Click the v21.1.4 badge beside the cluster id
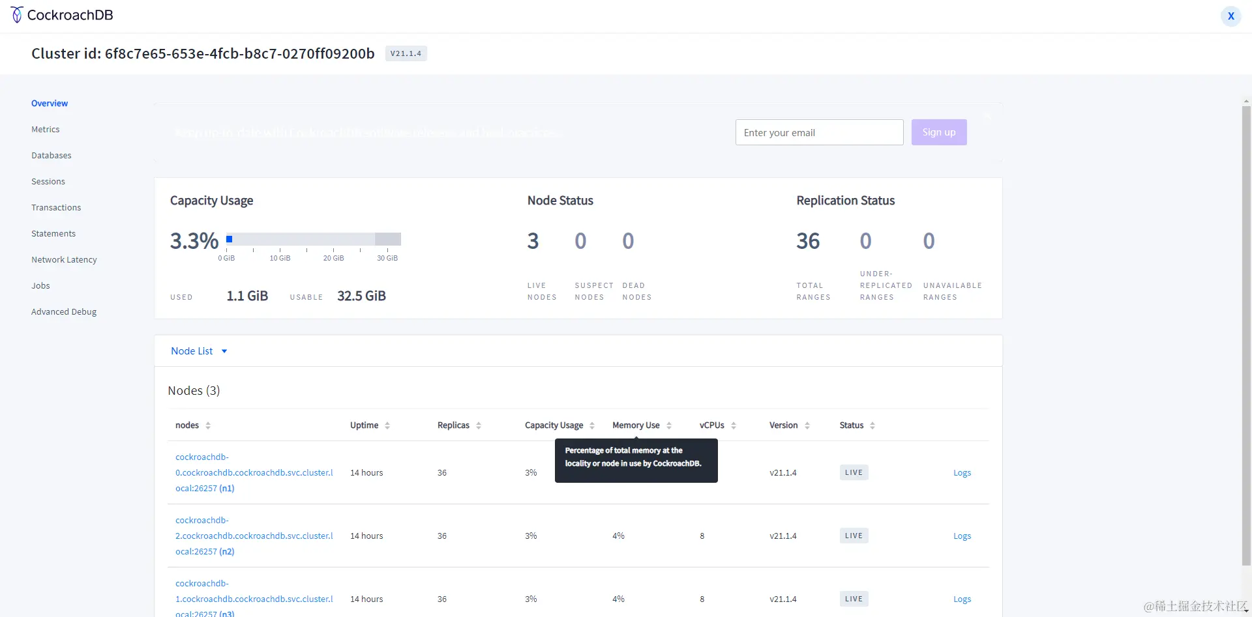This screenshot has height=617, width=1252. (406, 53)
